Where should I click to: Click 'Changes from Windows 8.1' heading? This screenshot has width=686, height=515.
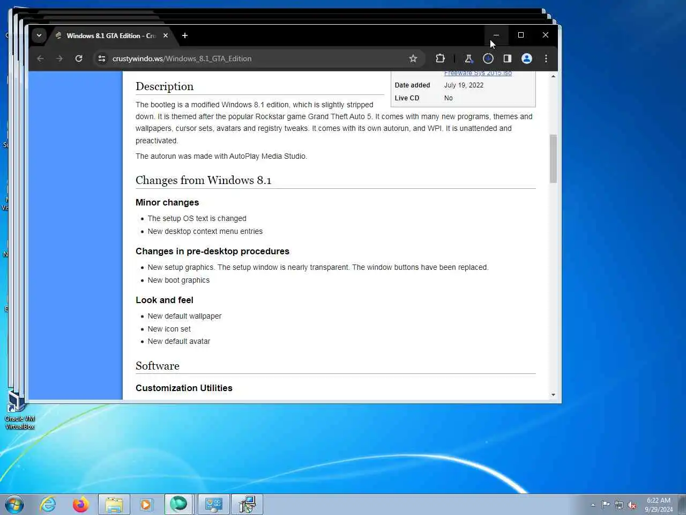(x=204, y=180)
